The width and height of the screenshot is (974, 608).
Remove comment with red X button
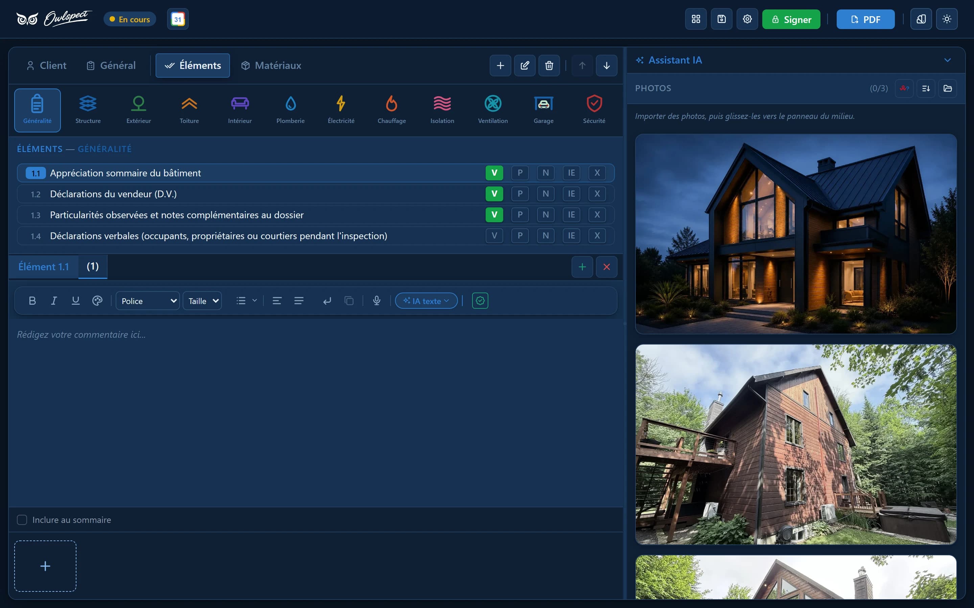(606, 267)
